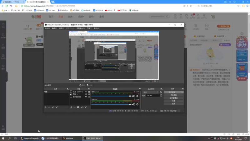This screenshot has width=250, height=141.
Task: Expand the 分类 category dropdown in Douyu nav
Action: (71, 17)
